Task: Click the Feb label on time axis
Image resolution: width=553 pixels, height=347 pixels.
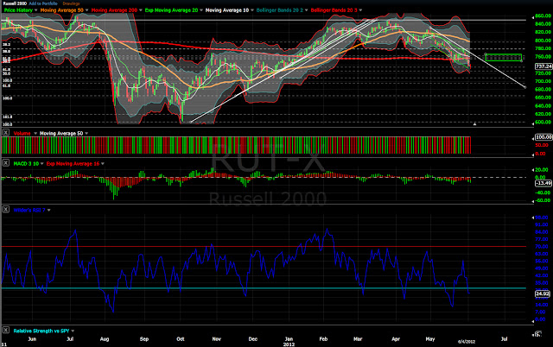Action: [323, 339]
